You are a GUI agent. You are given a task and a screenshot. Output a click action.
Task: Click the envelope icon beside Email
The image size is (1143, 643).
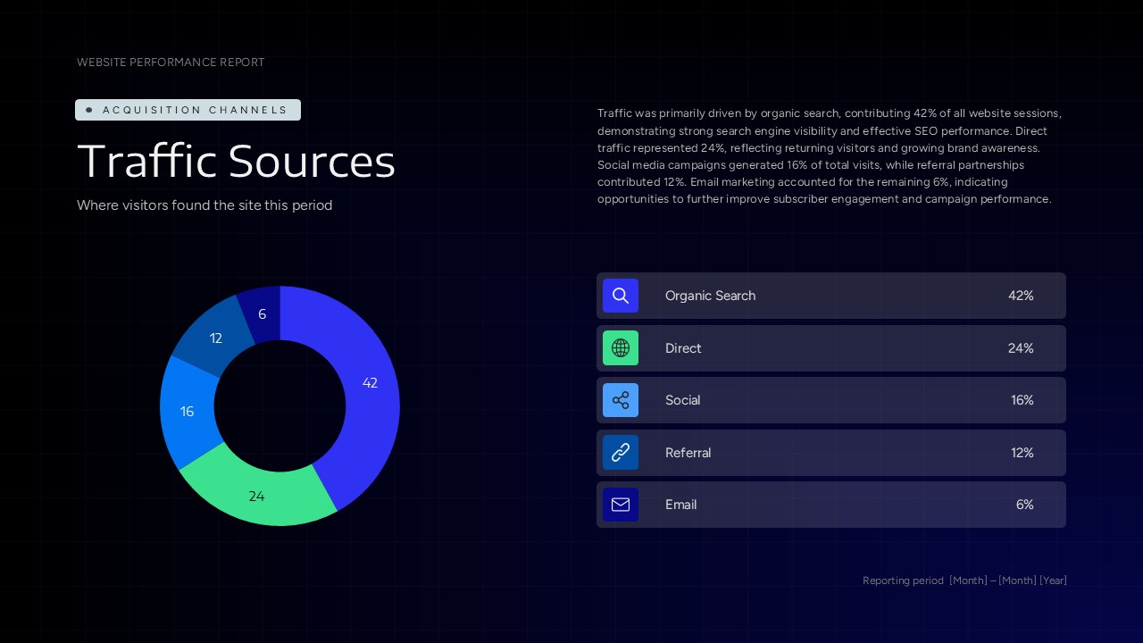click(x=621, y=505)
